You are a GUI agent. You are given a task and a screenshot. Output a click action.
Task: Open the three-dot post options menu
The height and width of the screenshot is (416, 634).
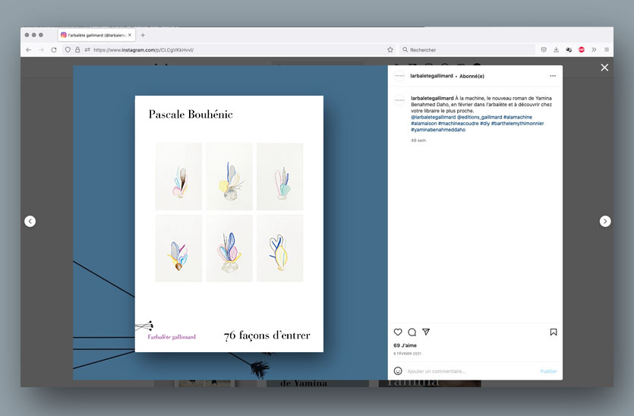(553, 76)
